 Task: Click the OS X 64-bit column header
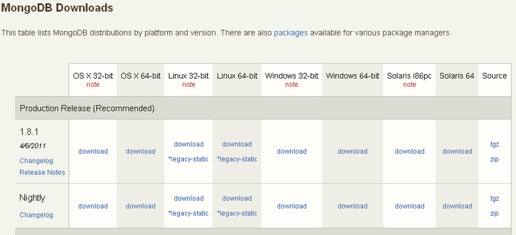(141, 76)
